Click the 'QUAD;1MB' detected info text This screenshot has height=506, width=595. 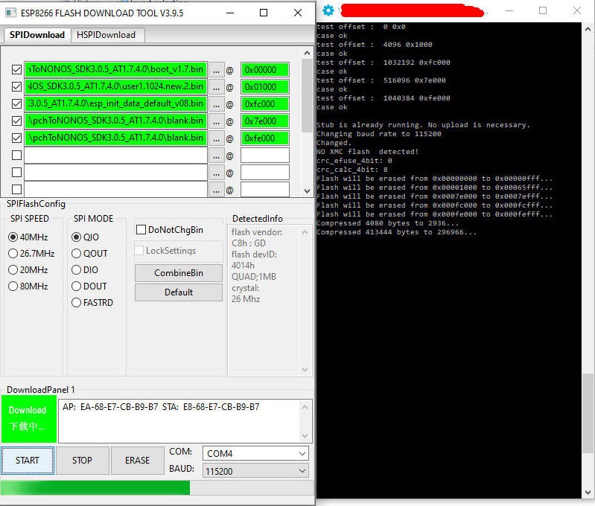(254, 277)
